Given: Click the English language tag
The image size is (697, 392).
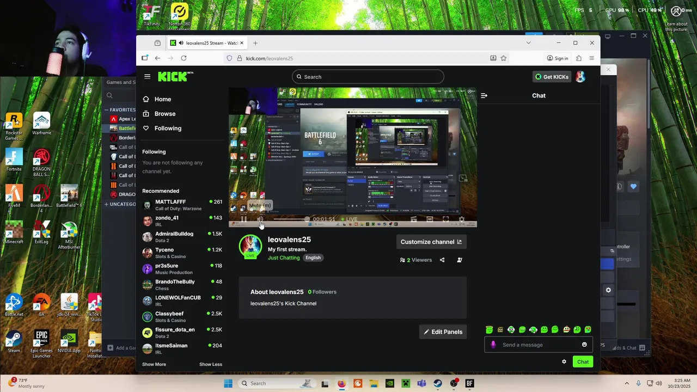Looking at the screenshot, I should pos(313,258).
